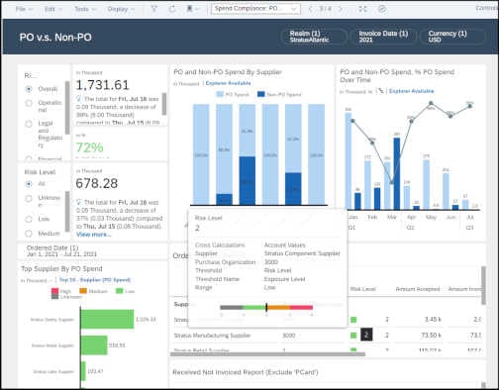The height and width of the screenshot is (390, 499).
Task: Go to the next story page arrow
Action: [x=341, y=9]
